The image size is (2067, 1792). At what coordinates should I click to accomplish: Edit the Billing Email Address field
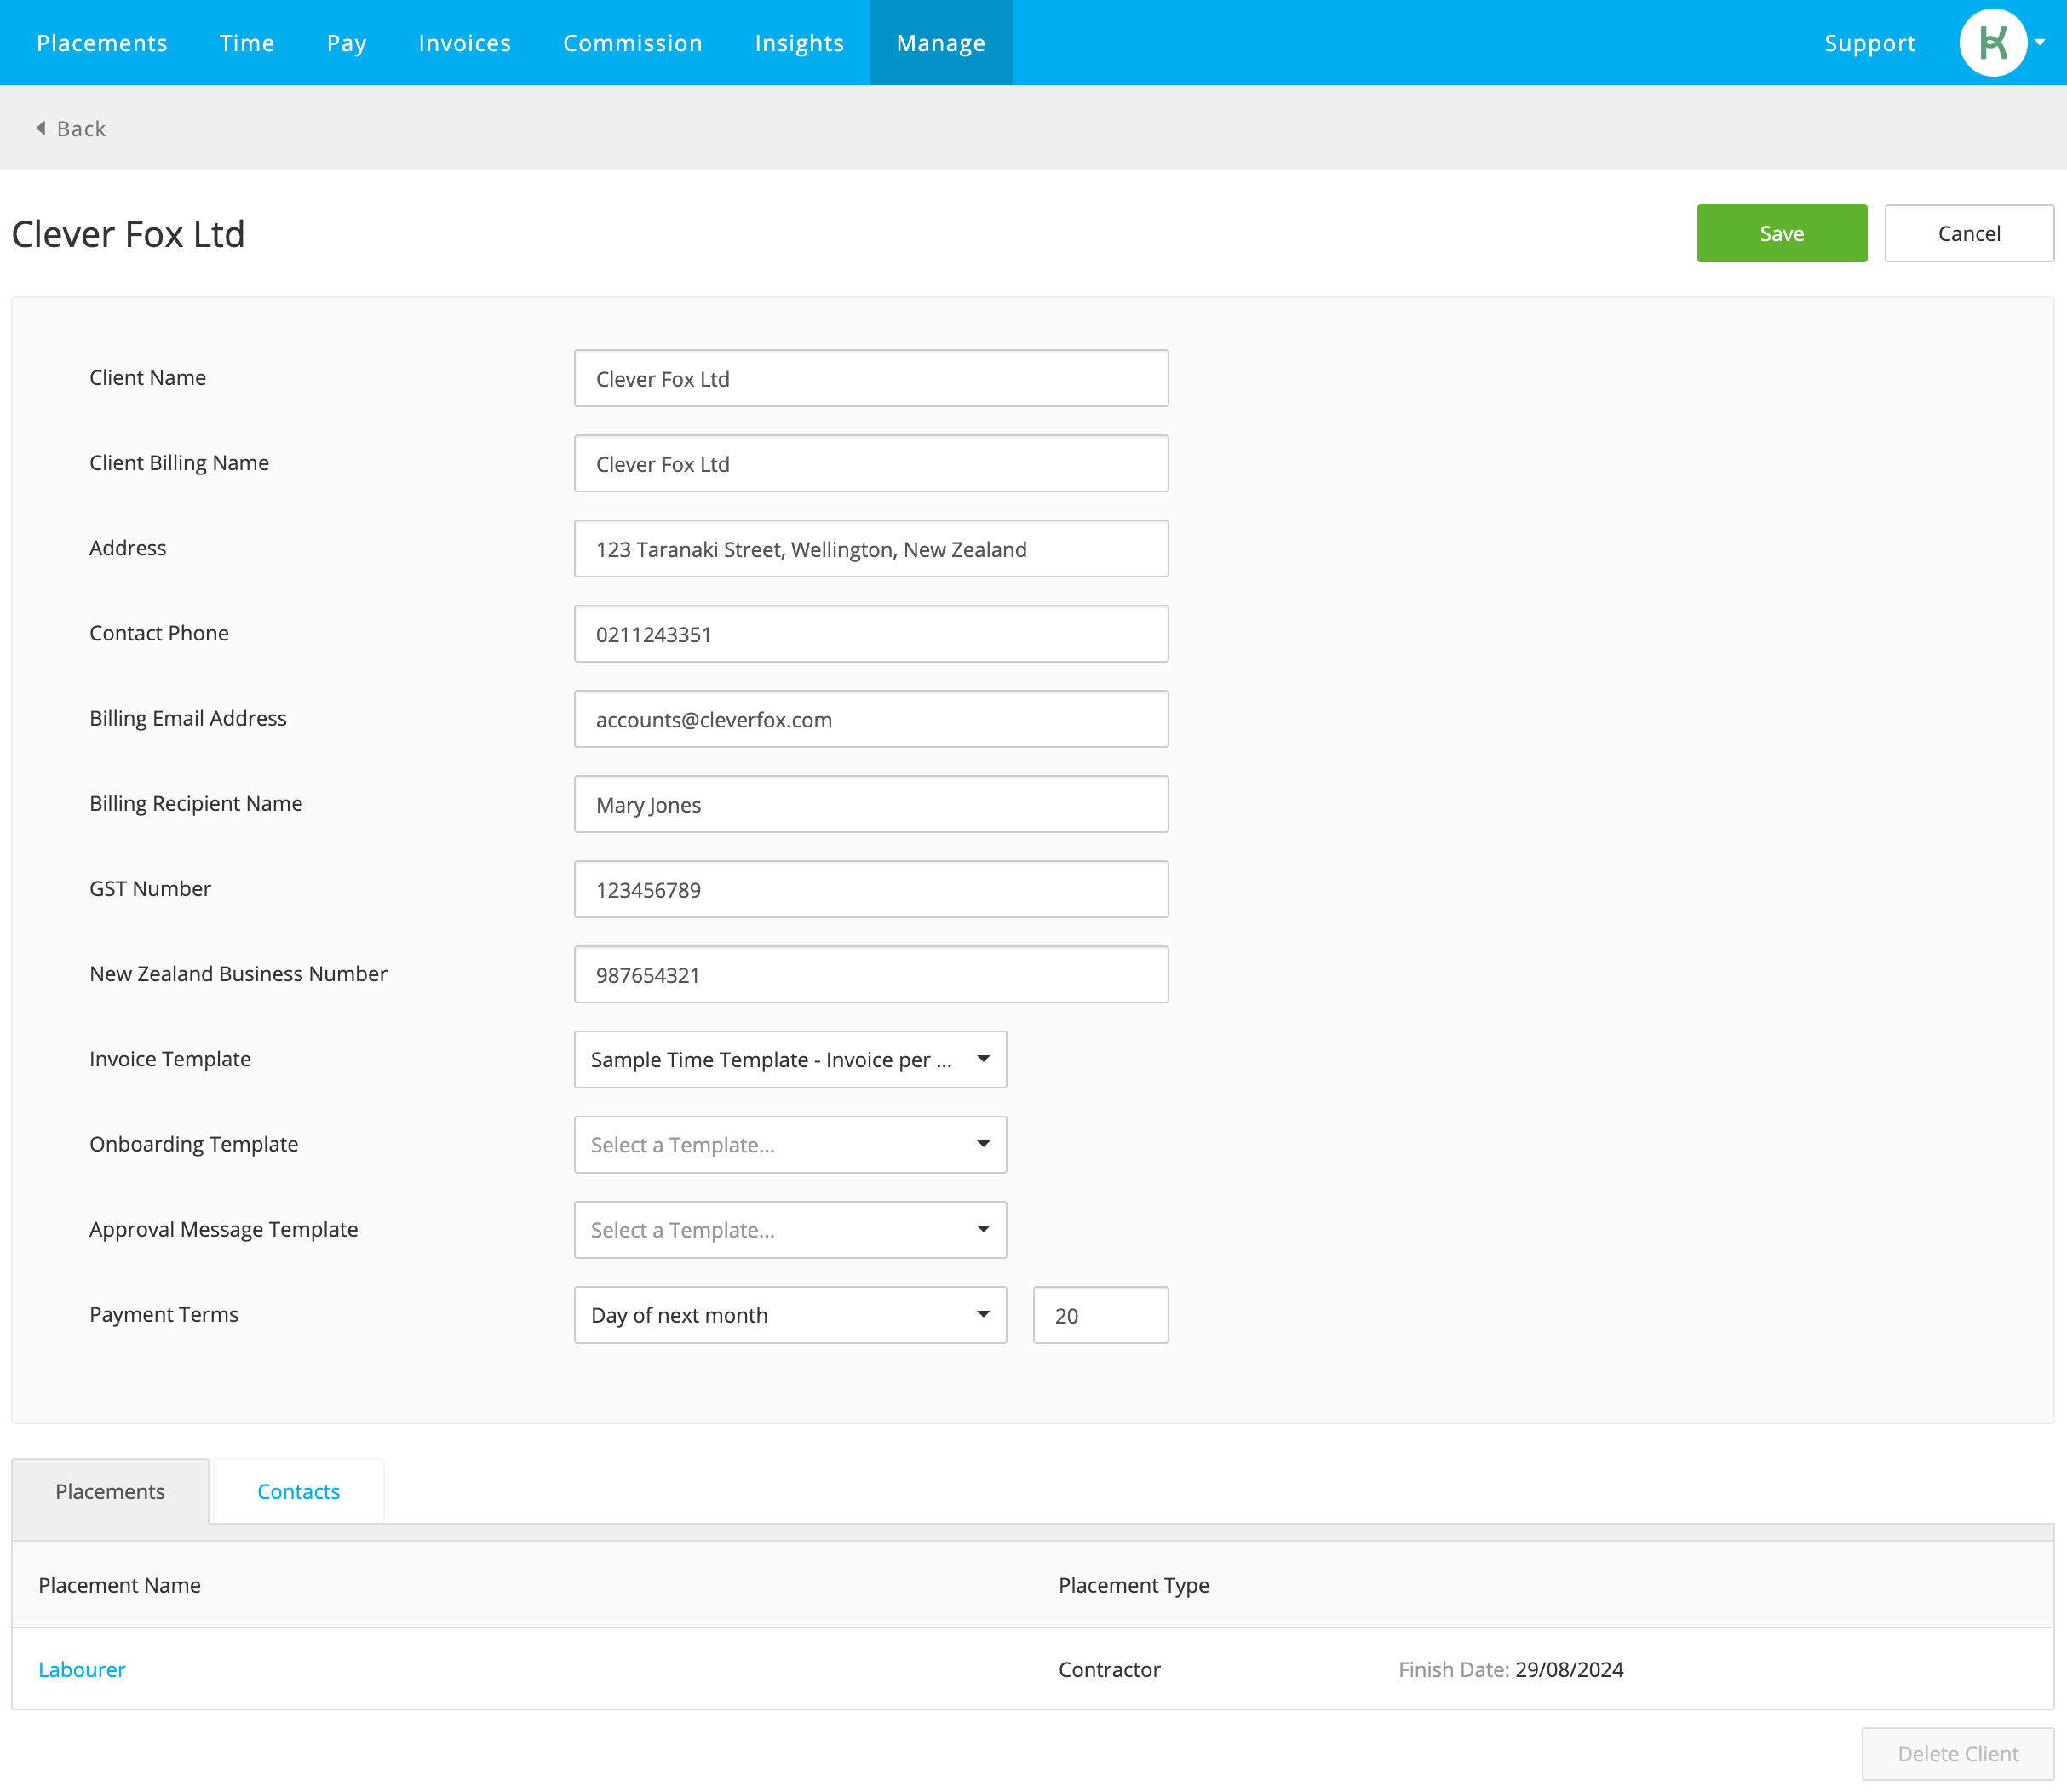(x=871, y=718)
